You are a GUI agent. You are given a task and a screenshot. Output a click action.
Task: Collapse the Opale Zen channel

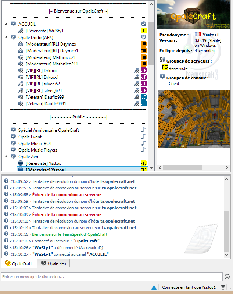point(6,156)
